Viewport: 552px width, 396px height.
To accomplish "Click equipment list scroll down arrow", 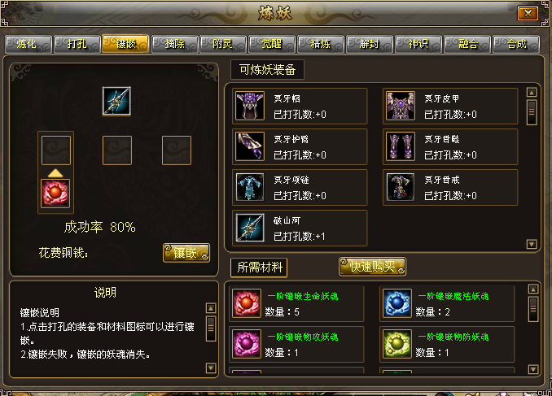I will [x=532, y=244].
